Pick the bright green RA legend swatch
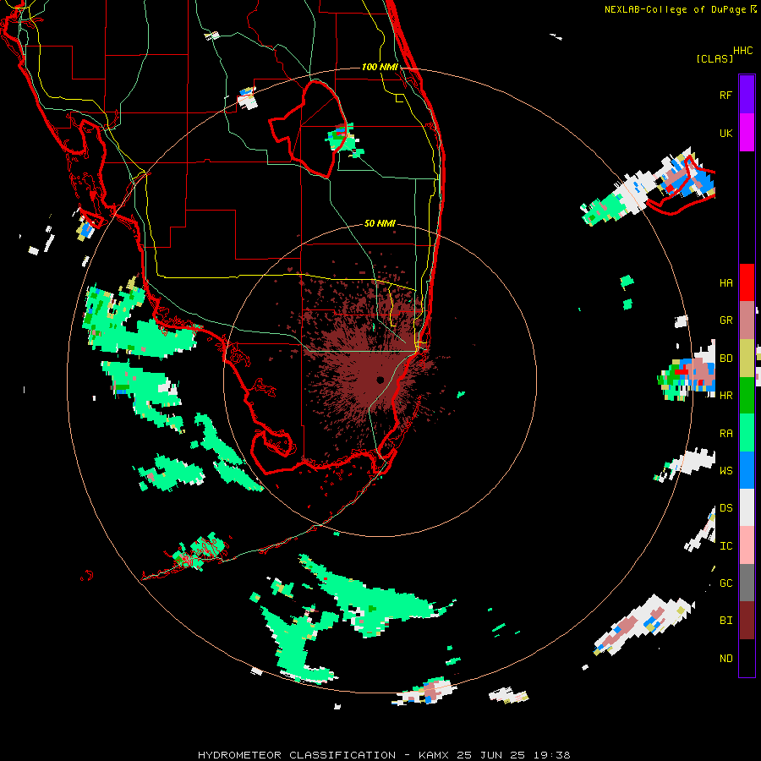 pos(747,433)
